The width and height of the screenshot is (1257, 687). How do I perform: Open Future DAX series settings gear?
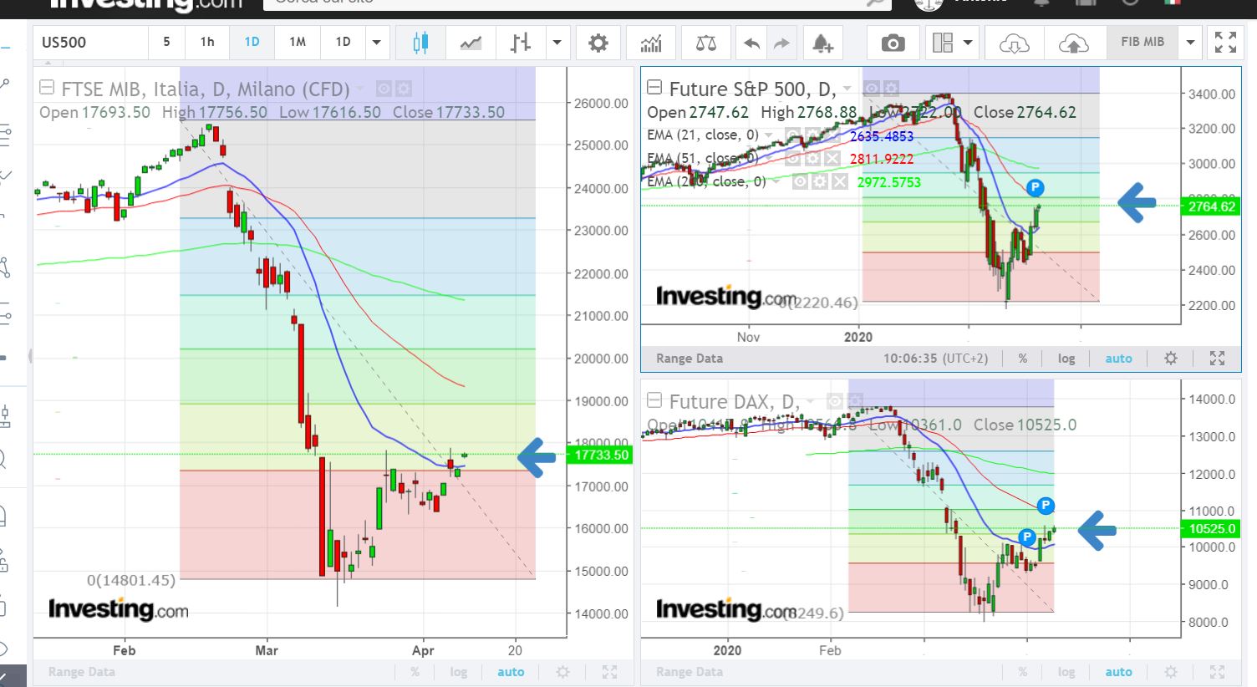[x=854, y=402]
